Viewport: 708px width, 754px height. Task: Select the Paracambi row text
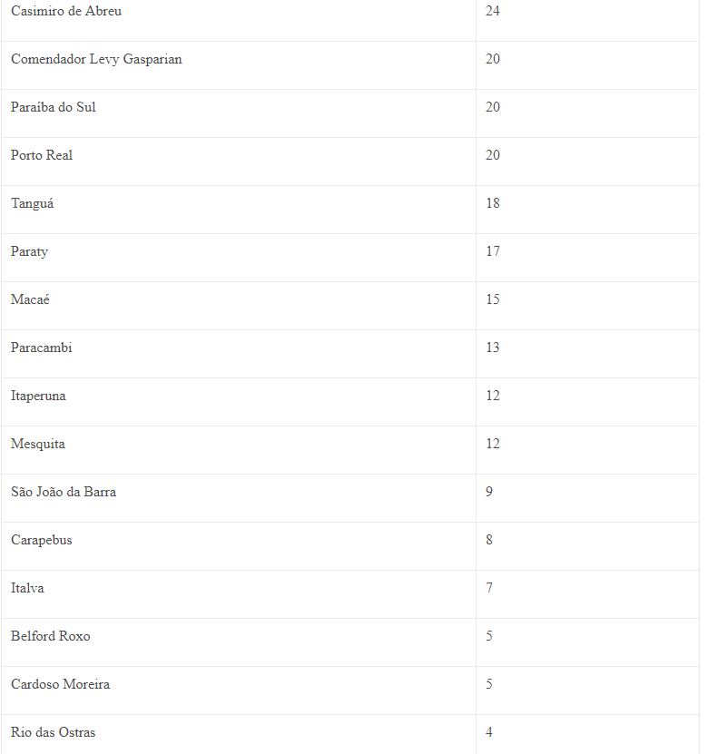click(x=42, y=348)
